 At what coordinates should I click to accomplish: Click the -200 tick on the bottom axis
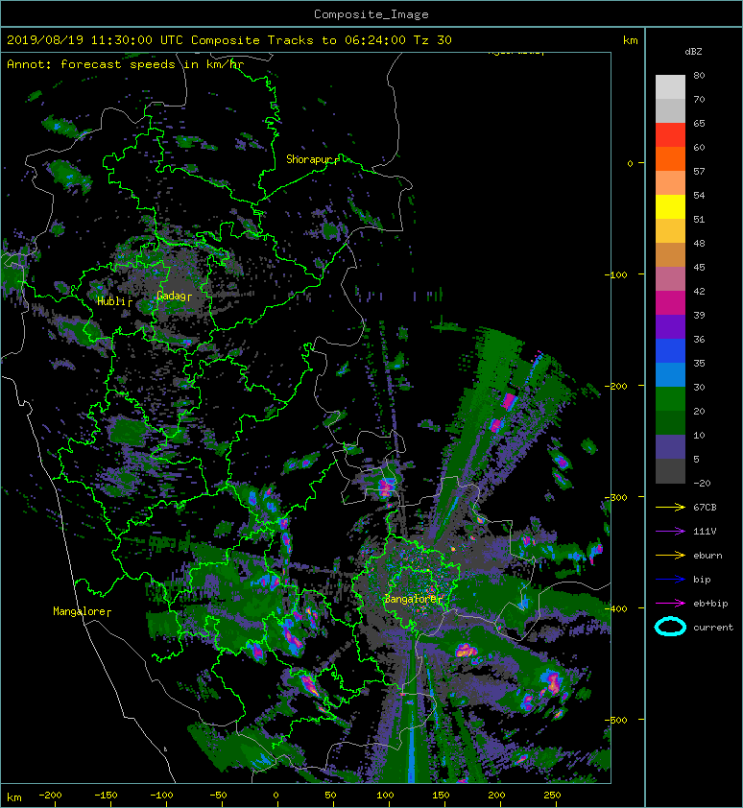[50, 796]
